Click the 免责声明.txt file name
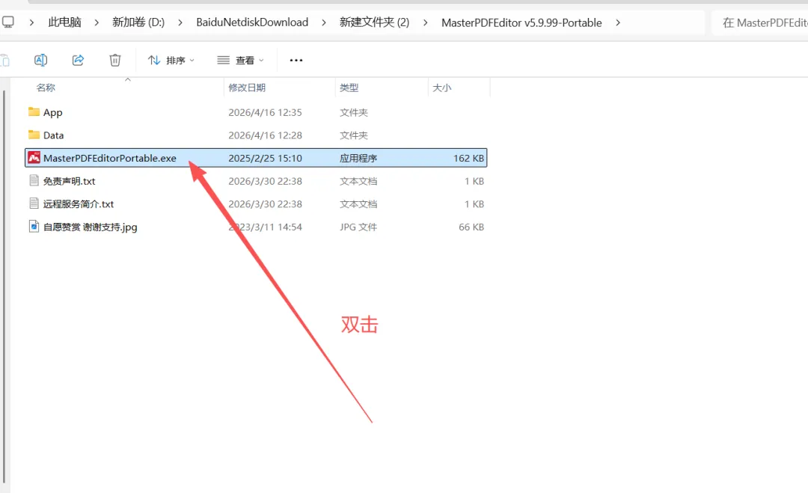Viewport: 808px width, 493px height. 69,181
